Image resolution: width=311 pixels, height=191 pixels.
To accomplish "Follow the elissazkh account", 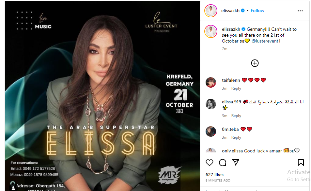I will click(257, 10).
